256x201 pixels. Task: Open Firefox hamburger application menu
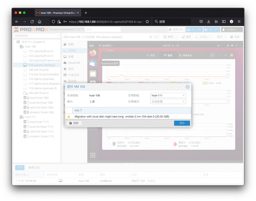pyautogui.click(x=239, y=21)
